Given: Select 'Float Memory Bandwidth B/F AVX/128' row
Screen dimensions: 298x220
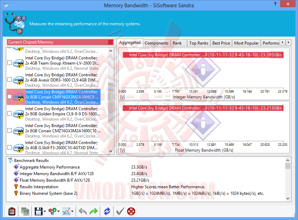Looking at the screenshot, I should click(55, 180).
